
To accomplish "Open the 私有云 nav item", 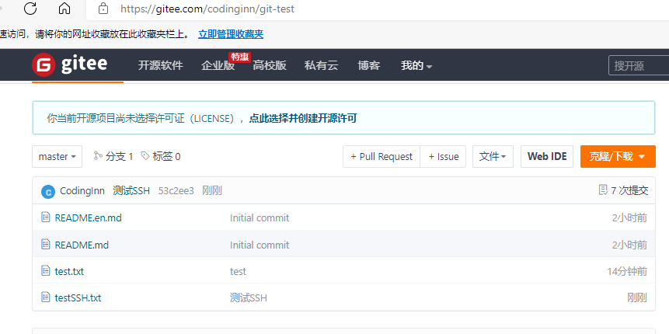I will pos(321,65).
